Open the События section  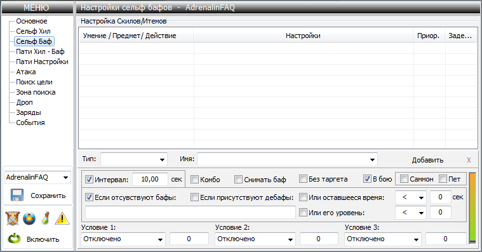[30, 123]
